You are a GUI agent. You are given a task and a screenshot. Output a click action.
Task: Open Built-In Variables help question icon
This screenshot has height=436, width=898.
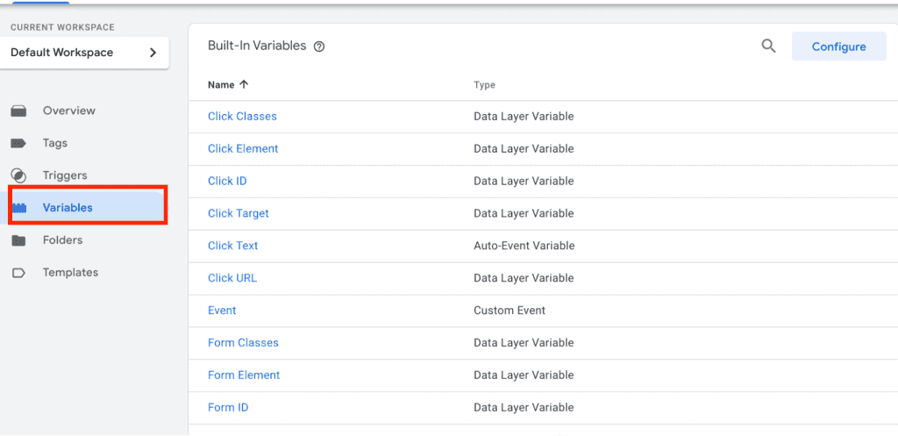click(x=319, y=47)
